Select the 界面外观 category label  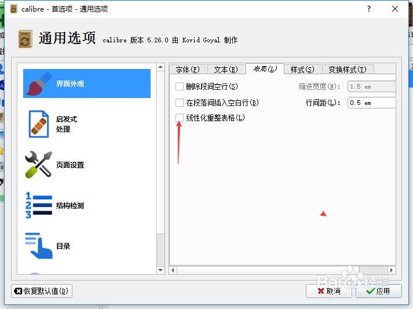(70, 84)
